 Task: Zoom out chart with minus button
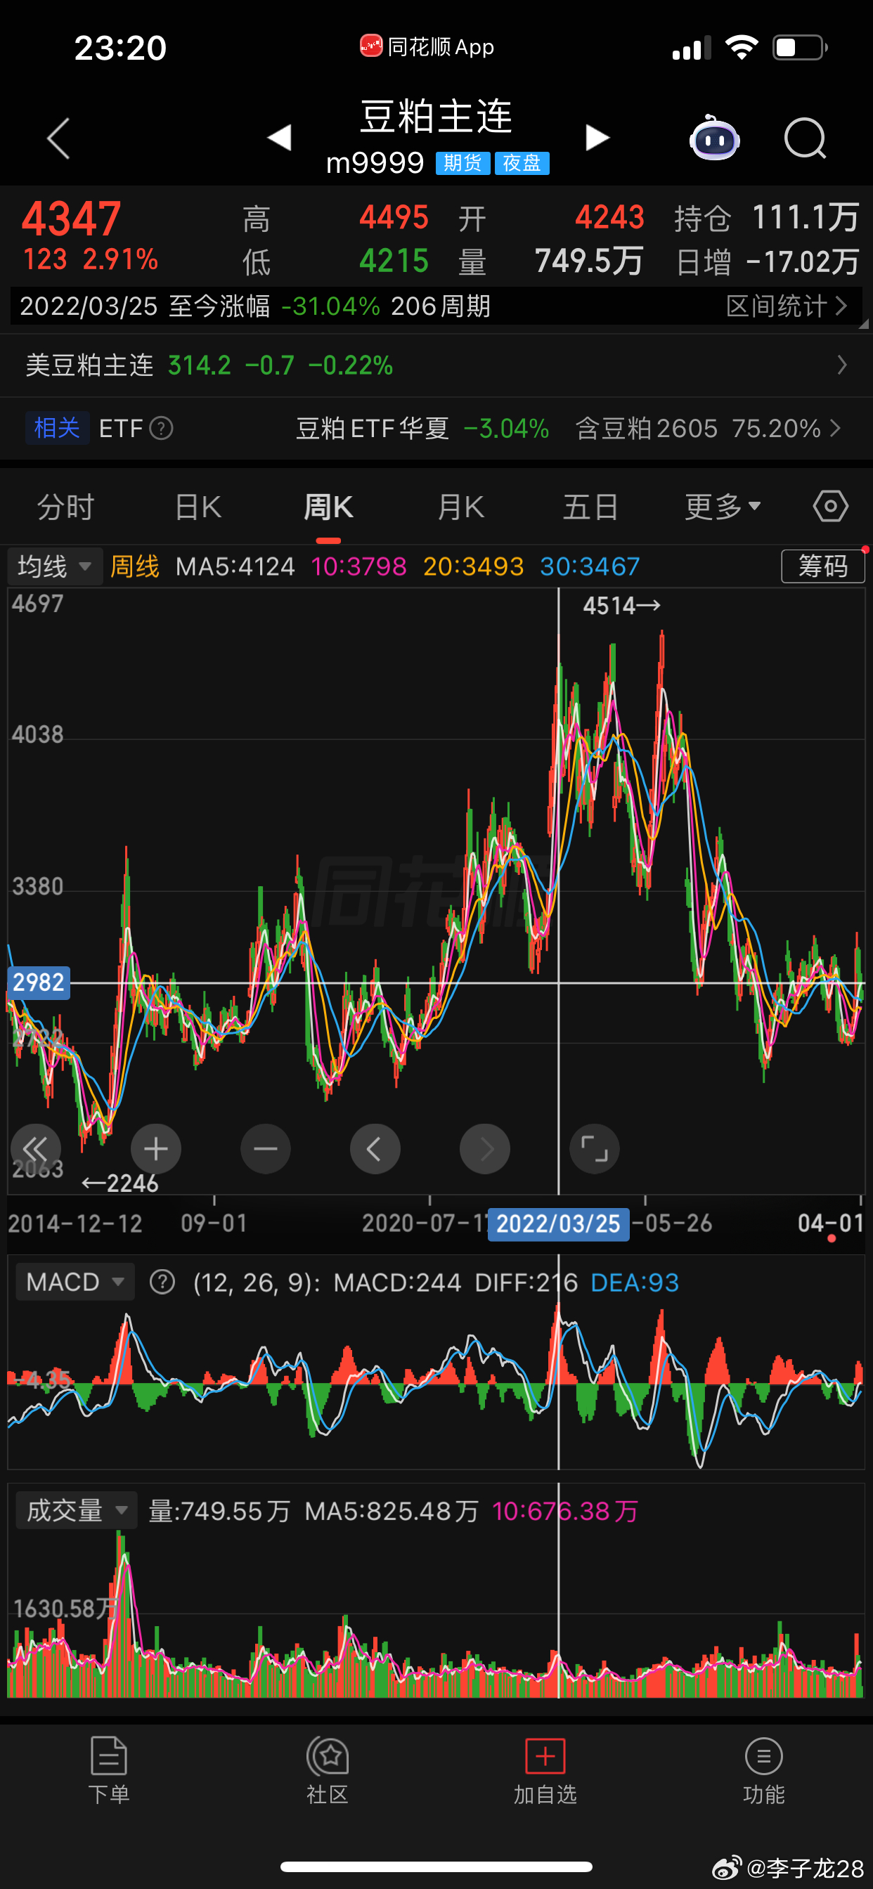pos(266,1148)
